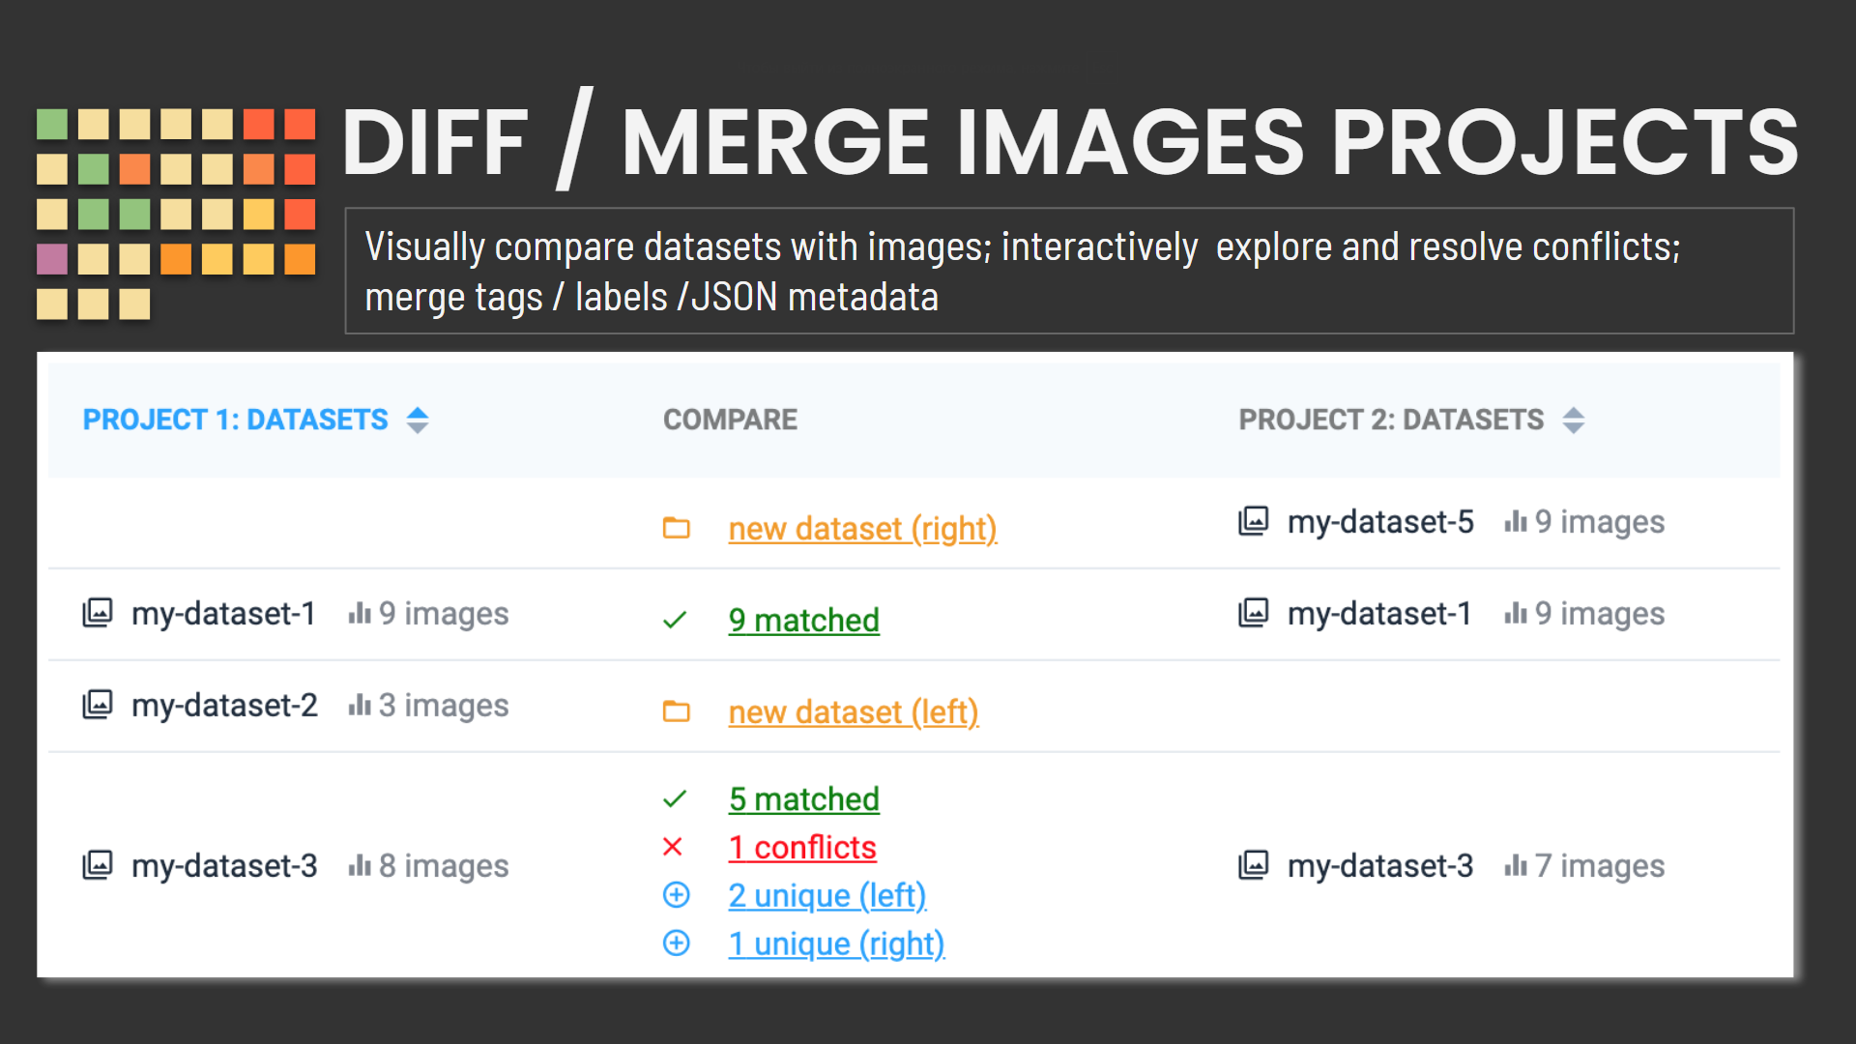Click the pink square in the logo grid

point(52,259)
